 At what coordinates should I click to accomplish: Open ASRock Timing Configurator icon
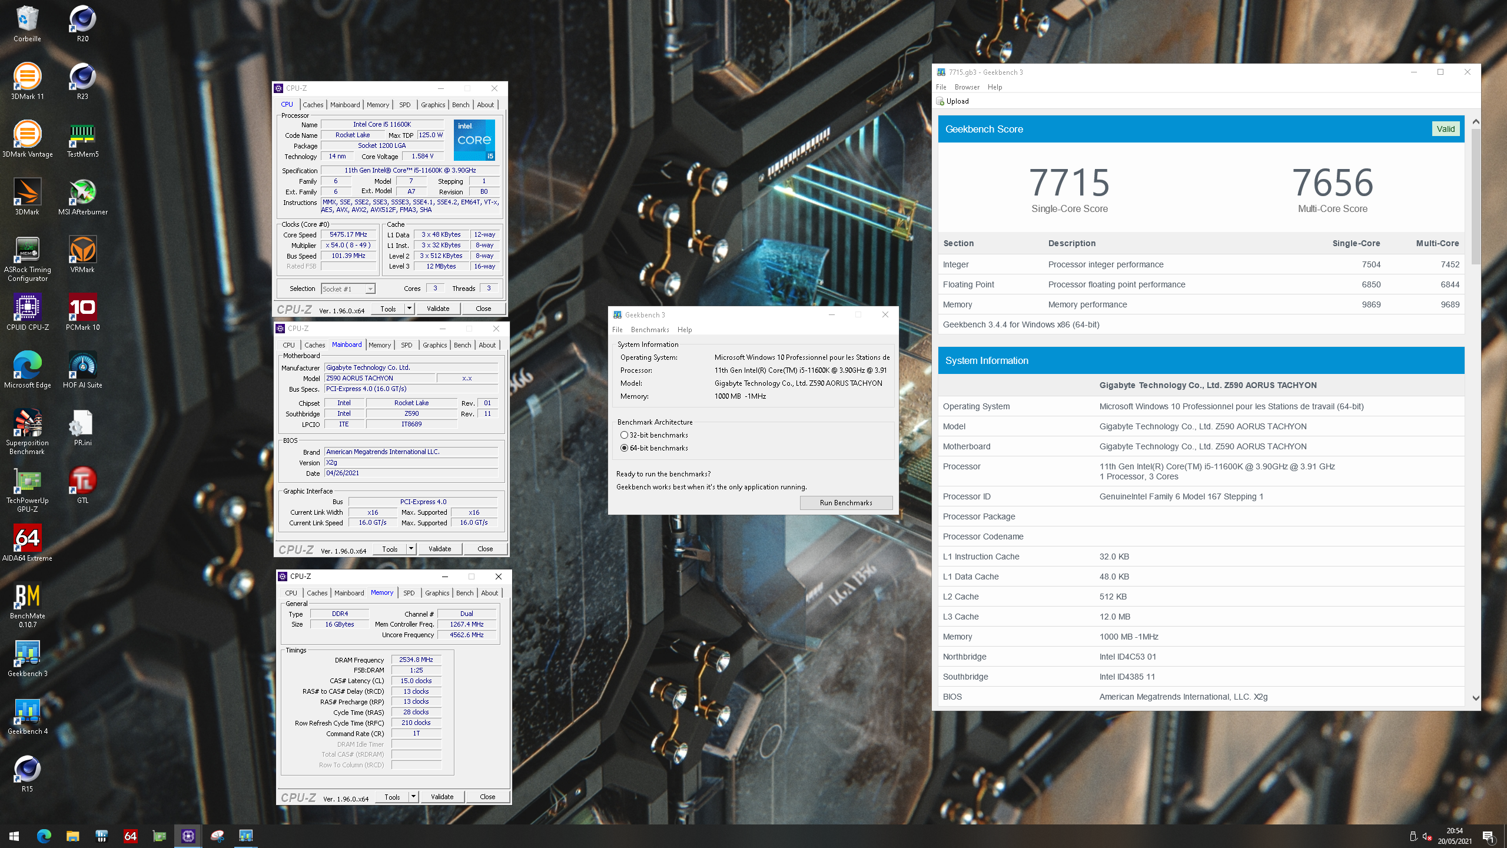coord(27,259)
